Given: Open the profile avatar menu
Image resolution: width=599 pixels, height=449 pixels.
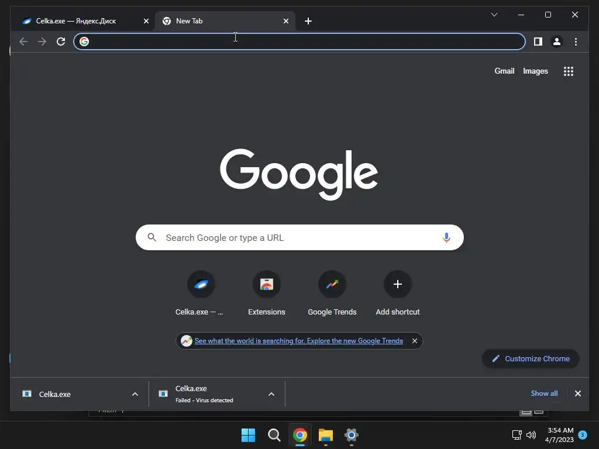Looking at the screenshot, I should tap(557, 42).
